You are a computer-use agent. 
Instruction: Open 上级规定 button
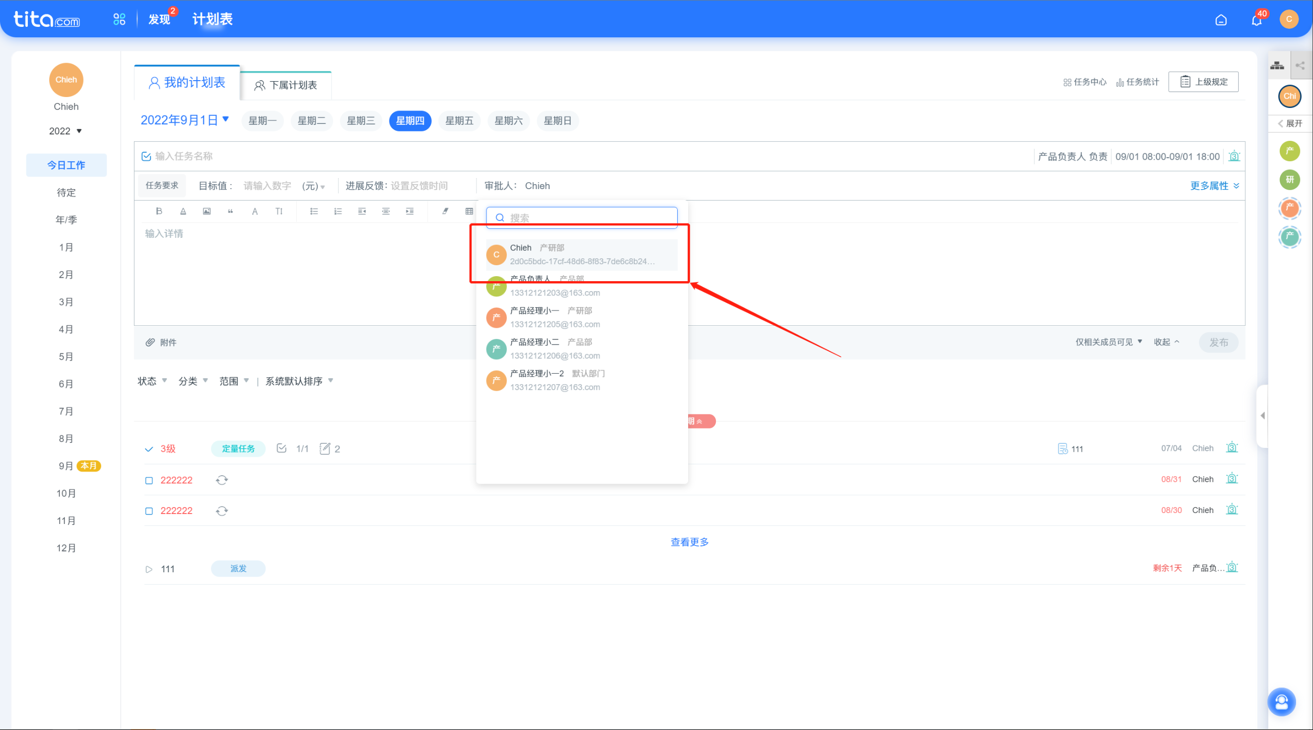(1203, 82)
